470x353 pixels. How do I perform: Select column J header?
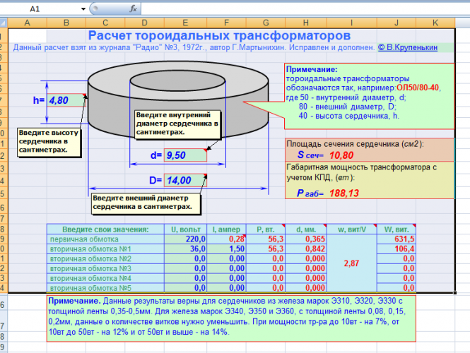point(396,23)
